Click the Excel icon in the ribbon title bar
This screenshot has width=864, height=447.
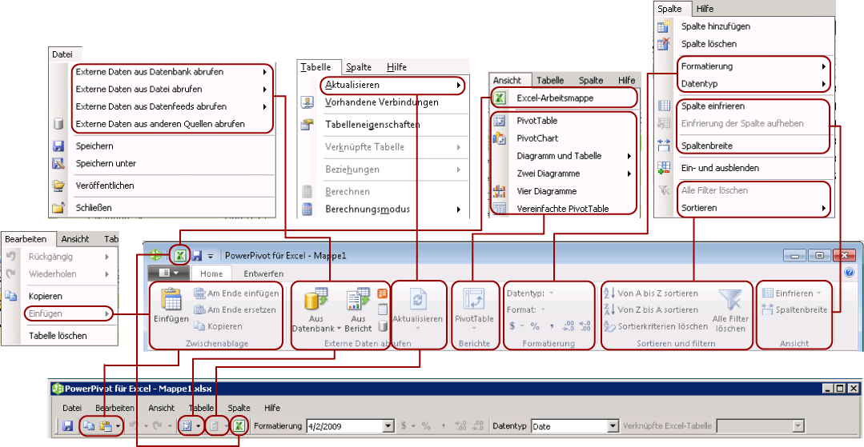[179, 255]
